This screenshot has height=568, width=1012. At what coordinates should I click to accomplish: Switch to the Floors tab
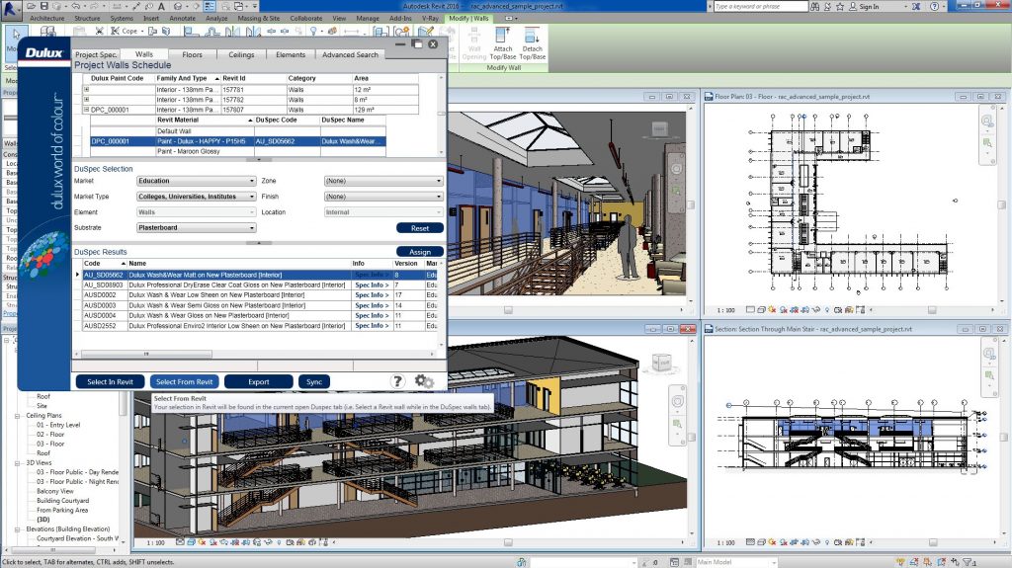click(192, 54)
